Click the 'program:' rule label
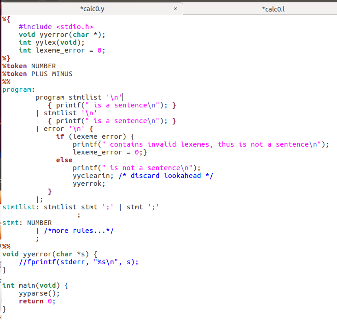 (x=18, y=89)
